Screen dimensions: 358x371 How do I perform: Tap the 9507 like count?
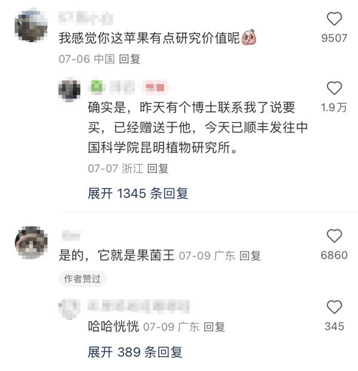tap(334, 38)
